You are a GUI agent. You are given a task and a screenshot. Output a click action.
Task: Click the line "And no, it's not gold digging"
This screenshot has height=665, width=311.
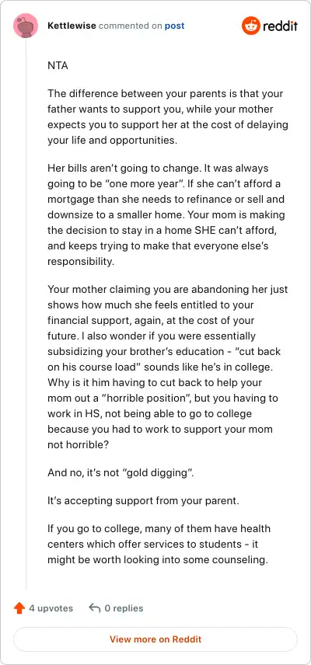[121, 472]
